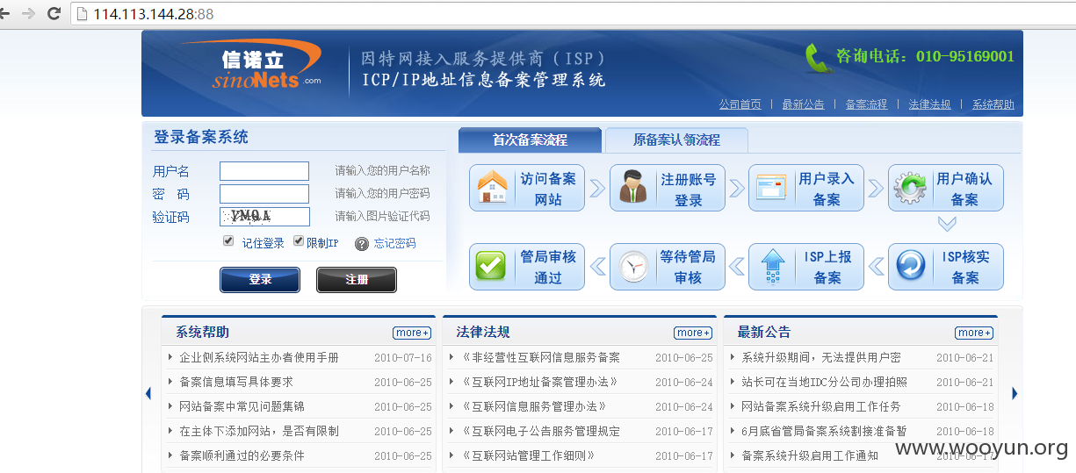1076x473 pixels.
Task: Click the house icon for 访问备案网站
Action: pyautogui.click(x=492, y=188)
